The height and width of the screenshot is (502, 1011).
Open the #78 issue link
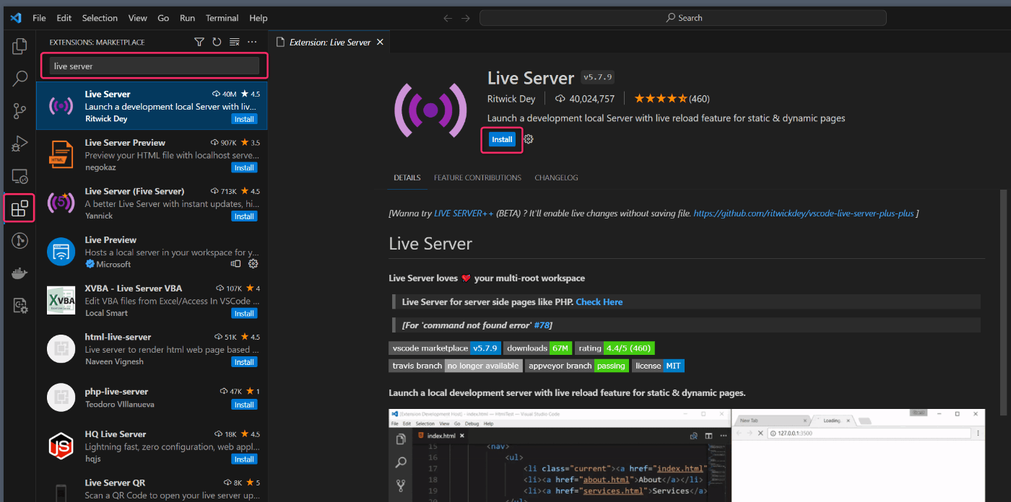[542, 325]
